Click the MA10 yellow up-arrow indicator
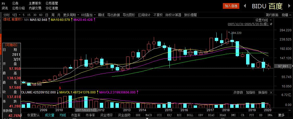 tap(72, 20)
